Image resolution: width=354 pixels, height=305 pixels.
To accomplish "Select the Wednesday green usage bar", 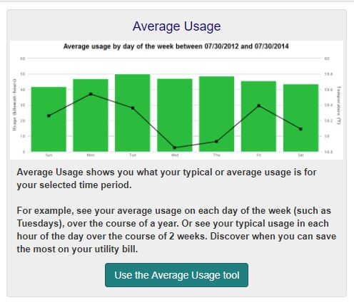I will pos(175,115).
